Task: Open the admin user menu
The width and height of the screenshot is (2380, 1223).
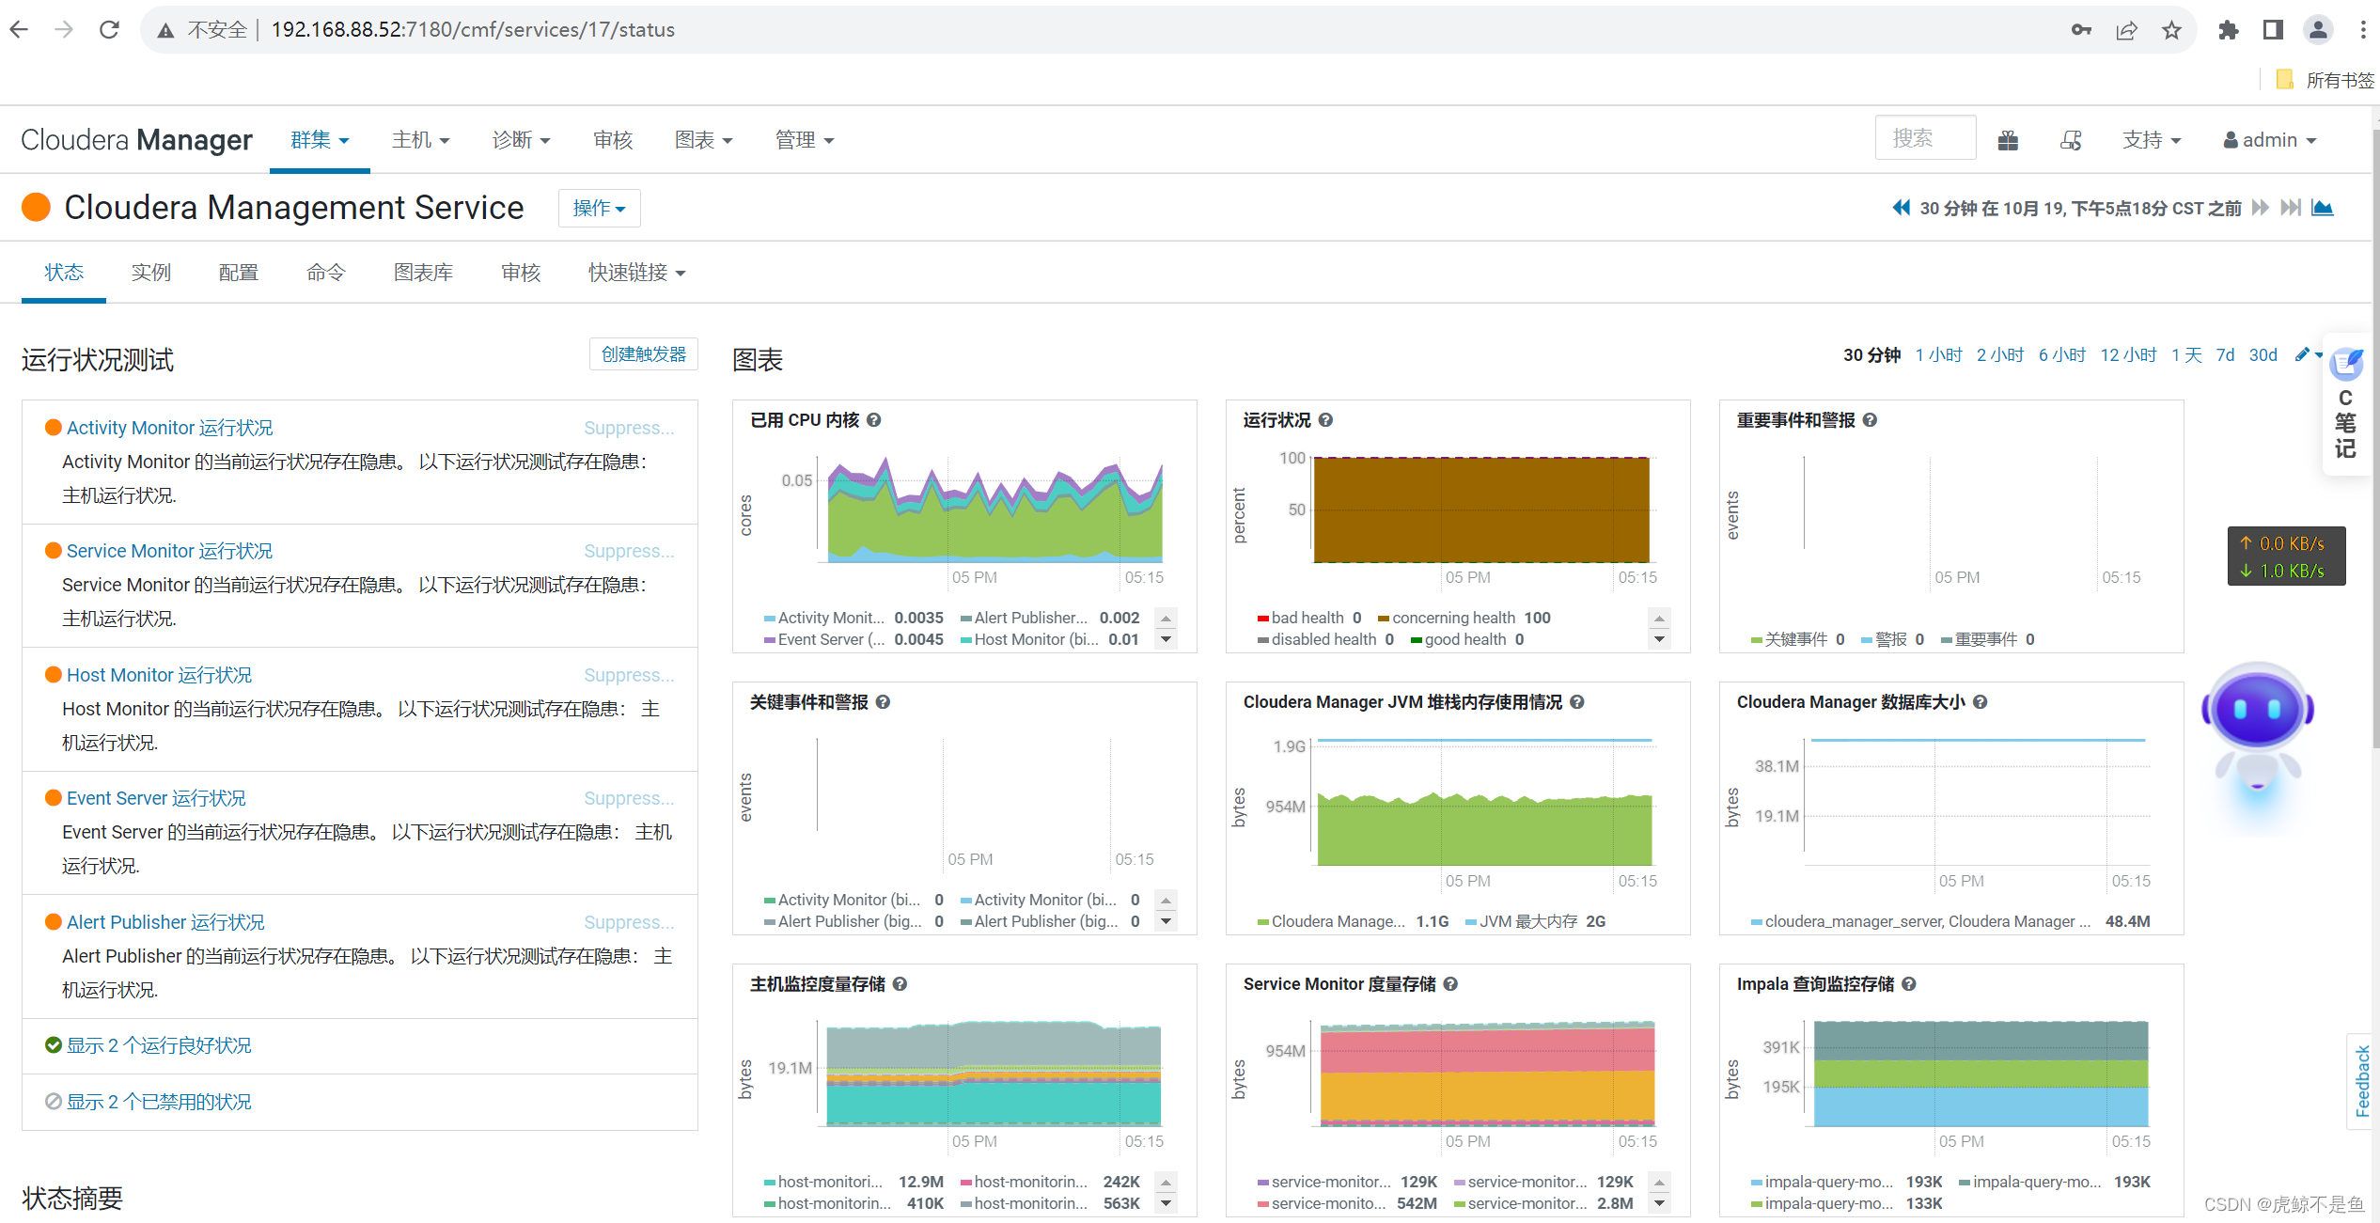Action: 2269,140
